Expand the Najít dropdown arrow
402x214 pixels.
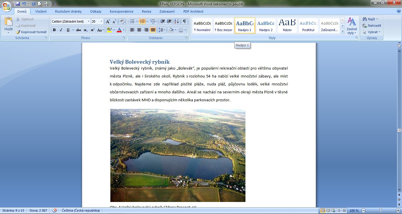click(x=377, y=19)
